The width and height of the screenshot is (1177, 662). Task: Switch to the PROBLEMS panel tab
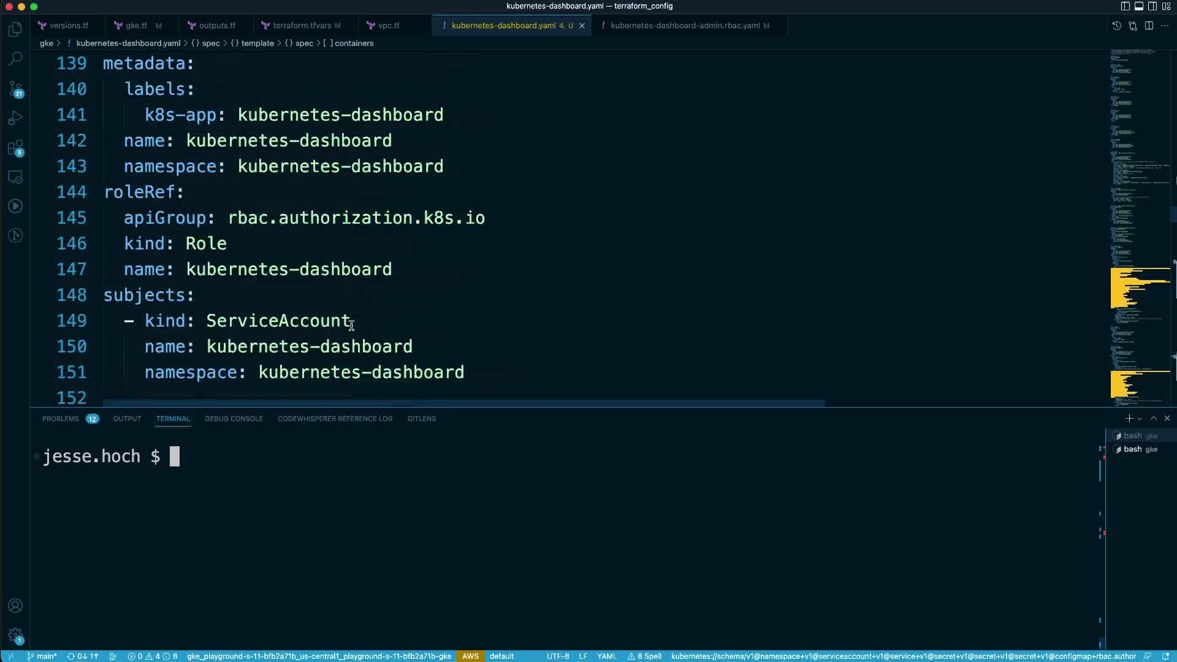[61, 419]
